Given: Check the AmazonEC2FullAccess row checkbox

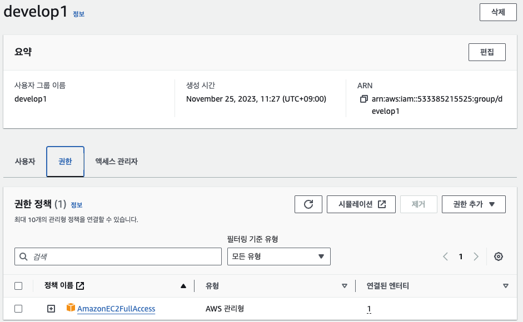Looking at the screenshot, I should click(x=18, y=309).
